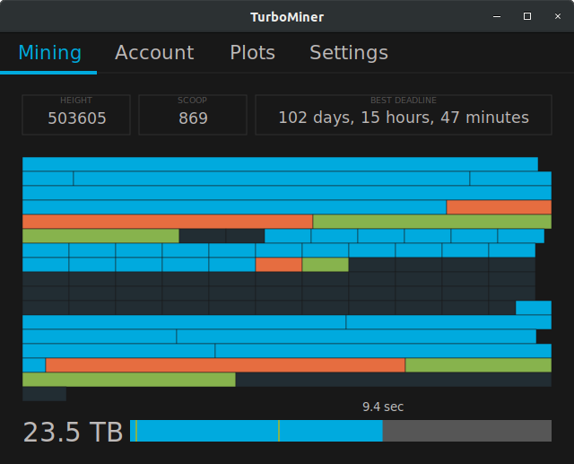Click the height value 503605

pyautogui.click(x=77, y=118)
